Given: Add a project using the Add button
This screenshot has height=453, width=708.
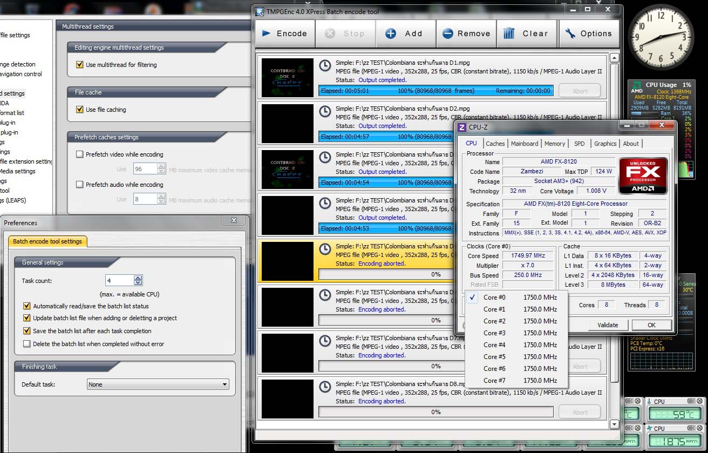Looking at the screenshot, I should pyautogui.click(x=405, y=33).
